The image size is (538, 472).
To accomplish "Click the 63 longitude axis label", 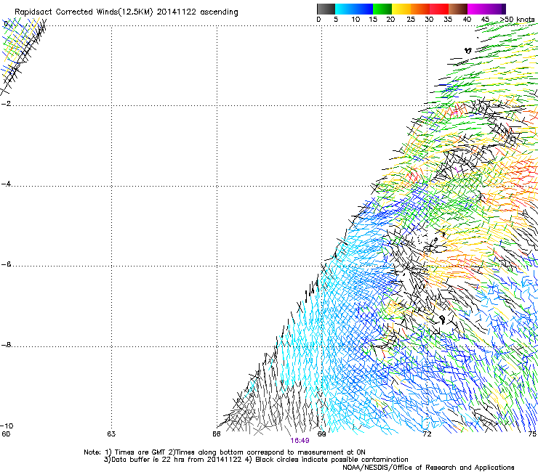I will point(111,434).
